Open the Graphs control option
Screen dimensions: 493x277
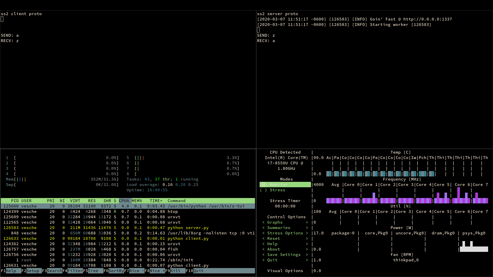[x=275, y=222]
